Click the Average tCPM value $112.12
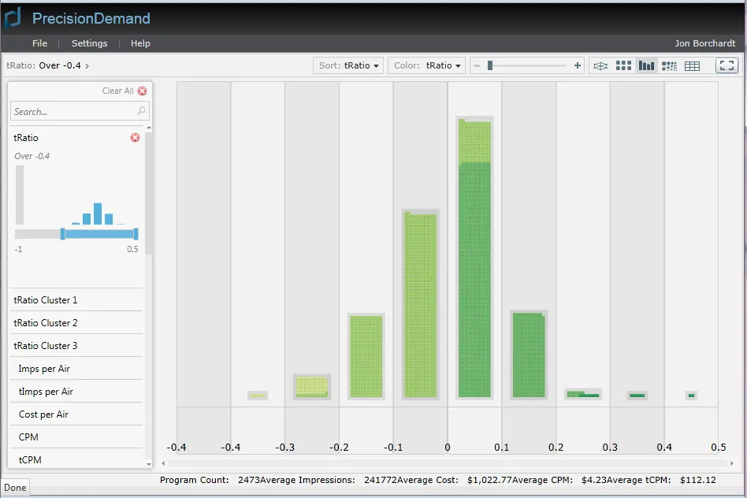 coord(698,480)
